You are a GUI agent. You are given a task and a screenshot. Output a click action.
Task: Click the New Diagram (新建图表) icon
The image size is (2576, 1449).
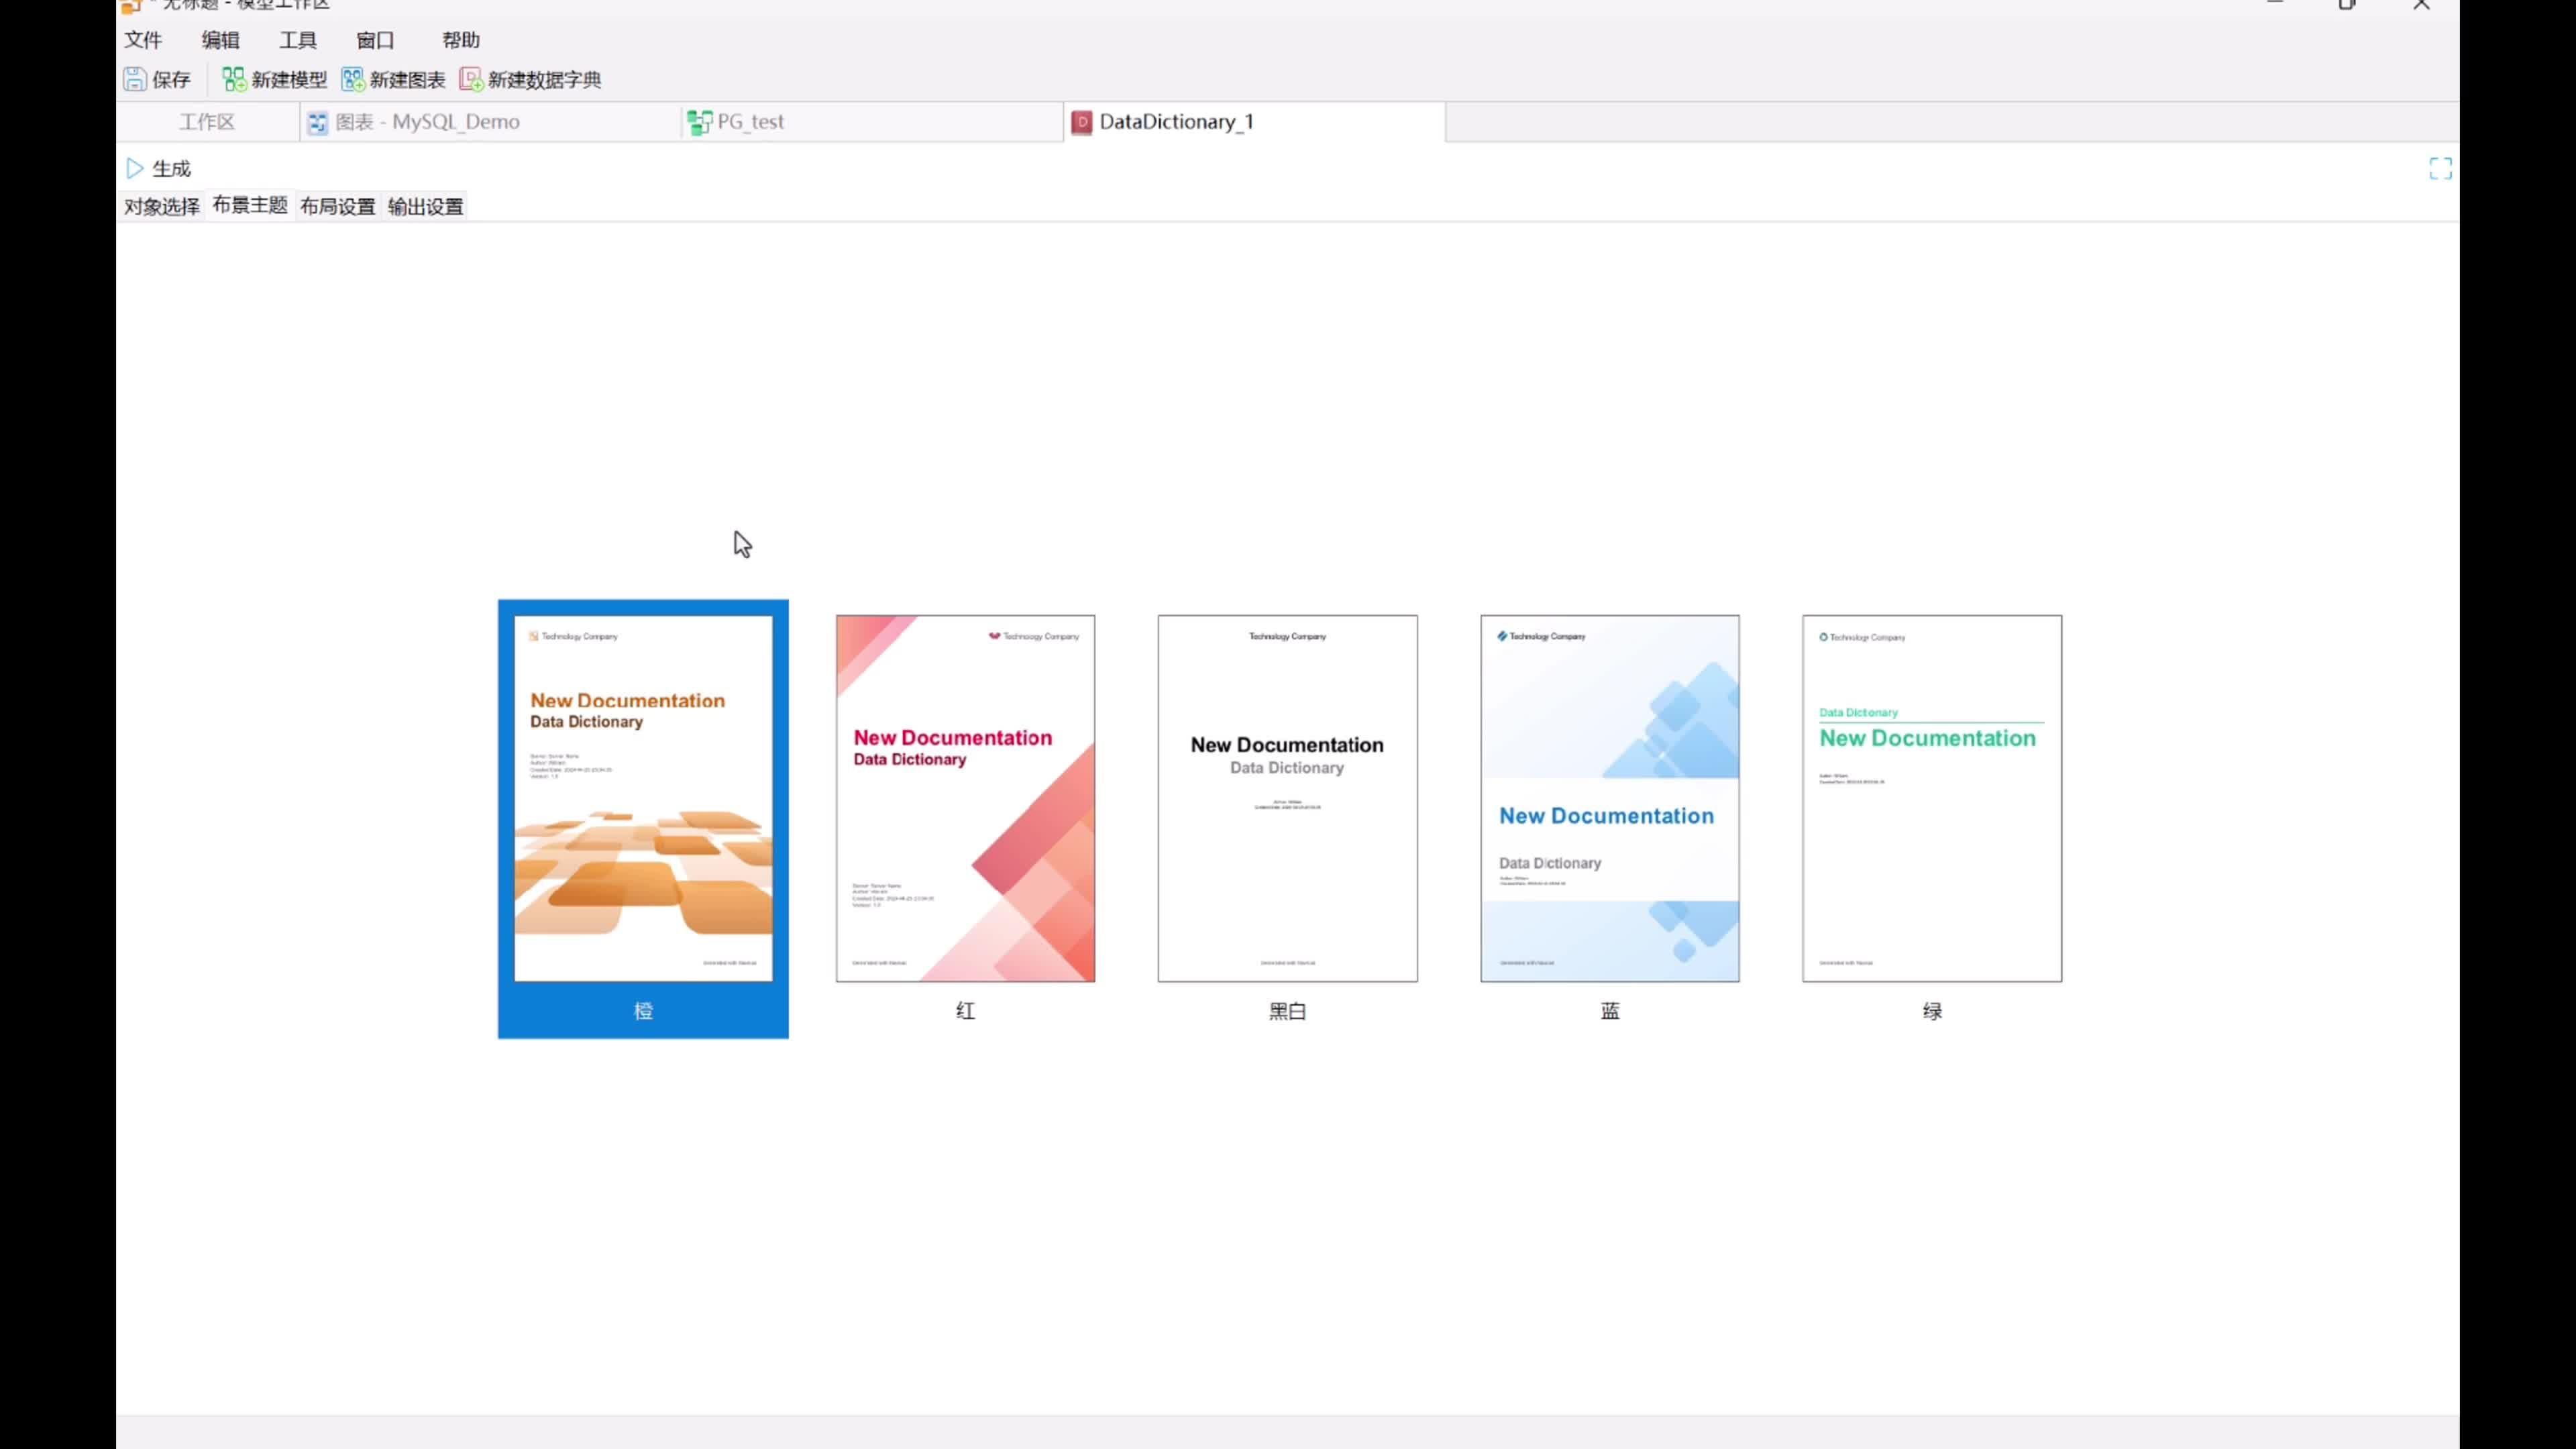352,79
